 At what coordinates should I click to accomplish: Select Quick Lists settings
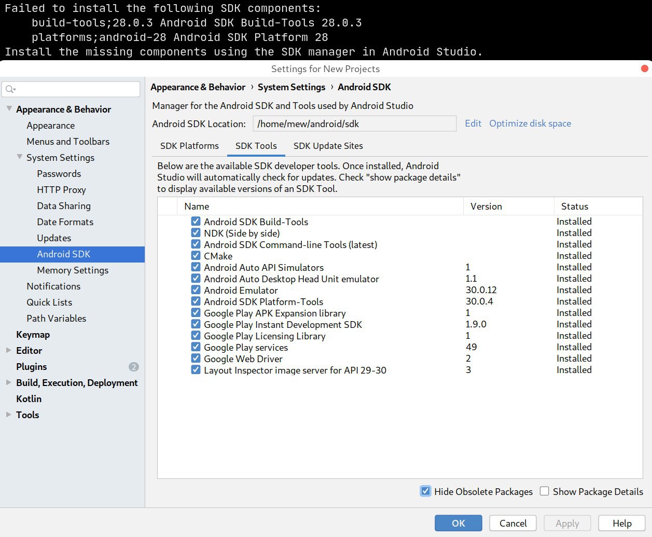coord(49,302)
